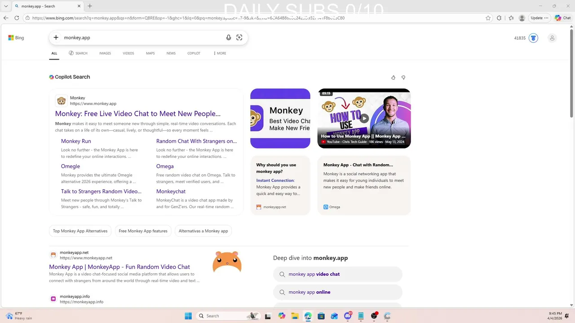Click the thumbs down feedback icon

click(x=403, y=78)
